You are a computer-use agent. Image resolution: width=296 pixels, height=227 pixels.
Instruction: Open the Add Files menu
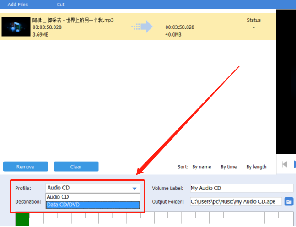click(18, 5)
